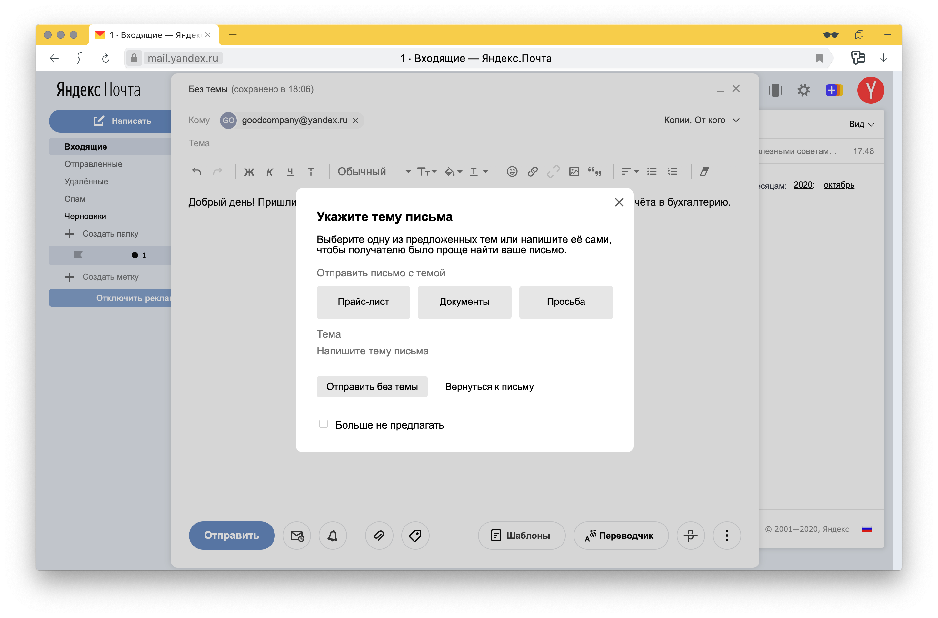This screenshot has height=618, width=938.
Task: Toggle bold Ж formatting
Action: point(249,172)
